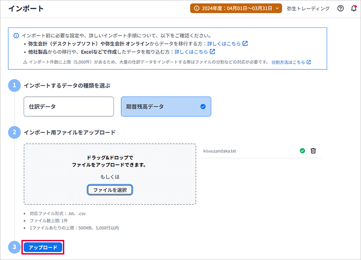
Task: Expand the 2024年度 fiscal year dropdown
Action: (x=237, y=9)
